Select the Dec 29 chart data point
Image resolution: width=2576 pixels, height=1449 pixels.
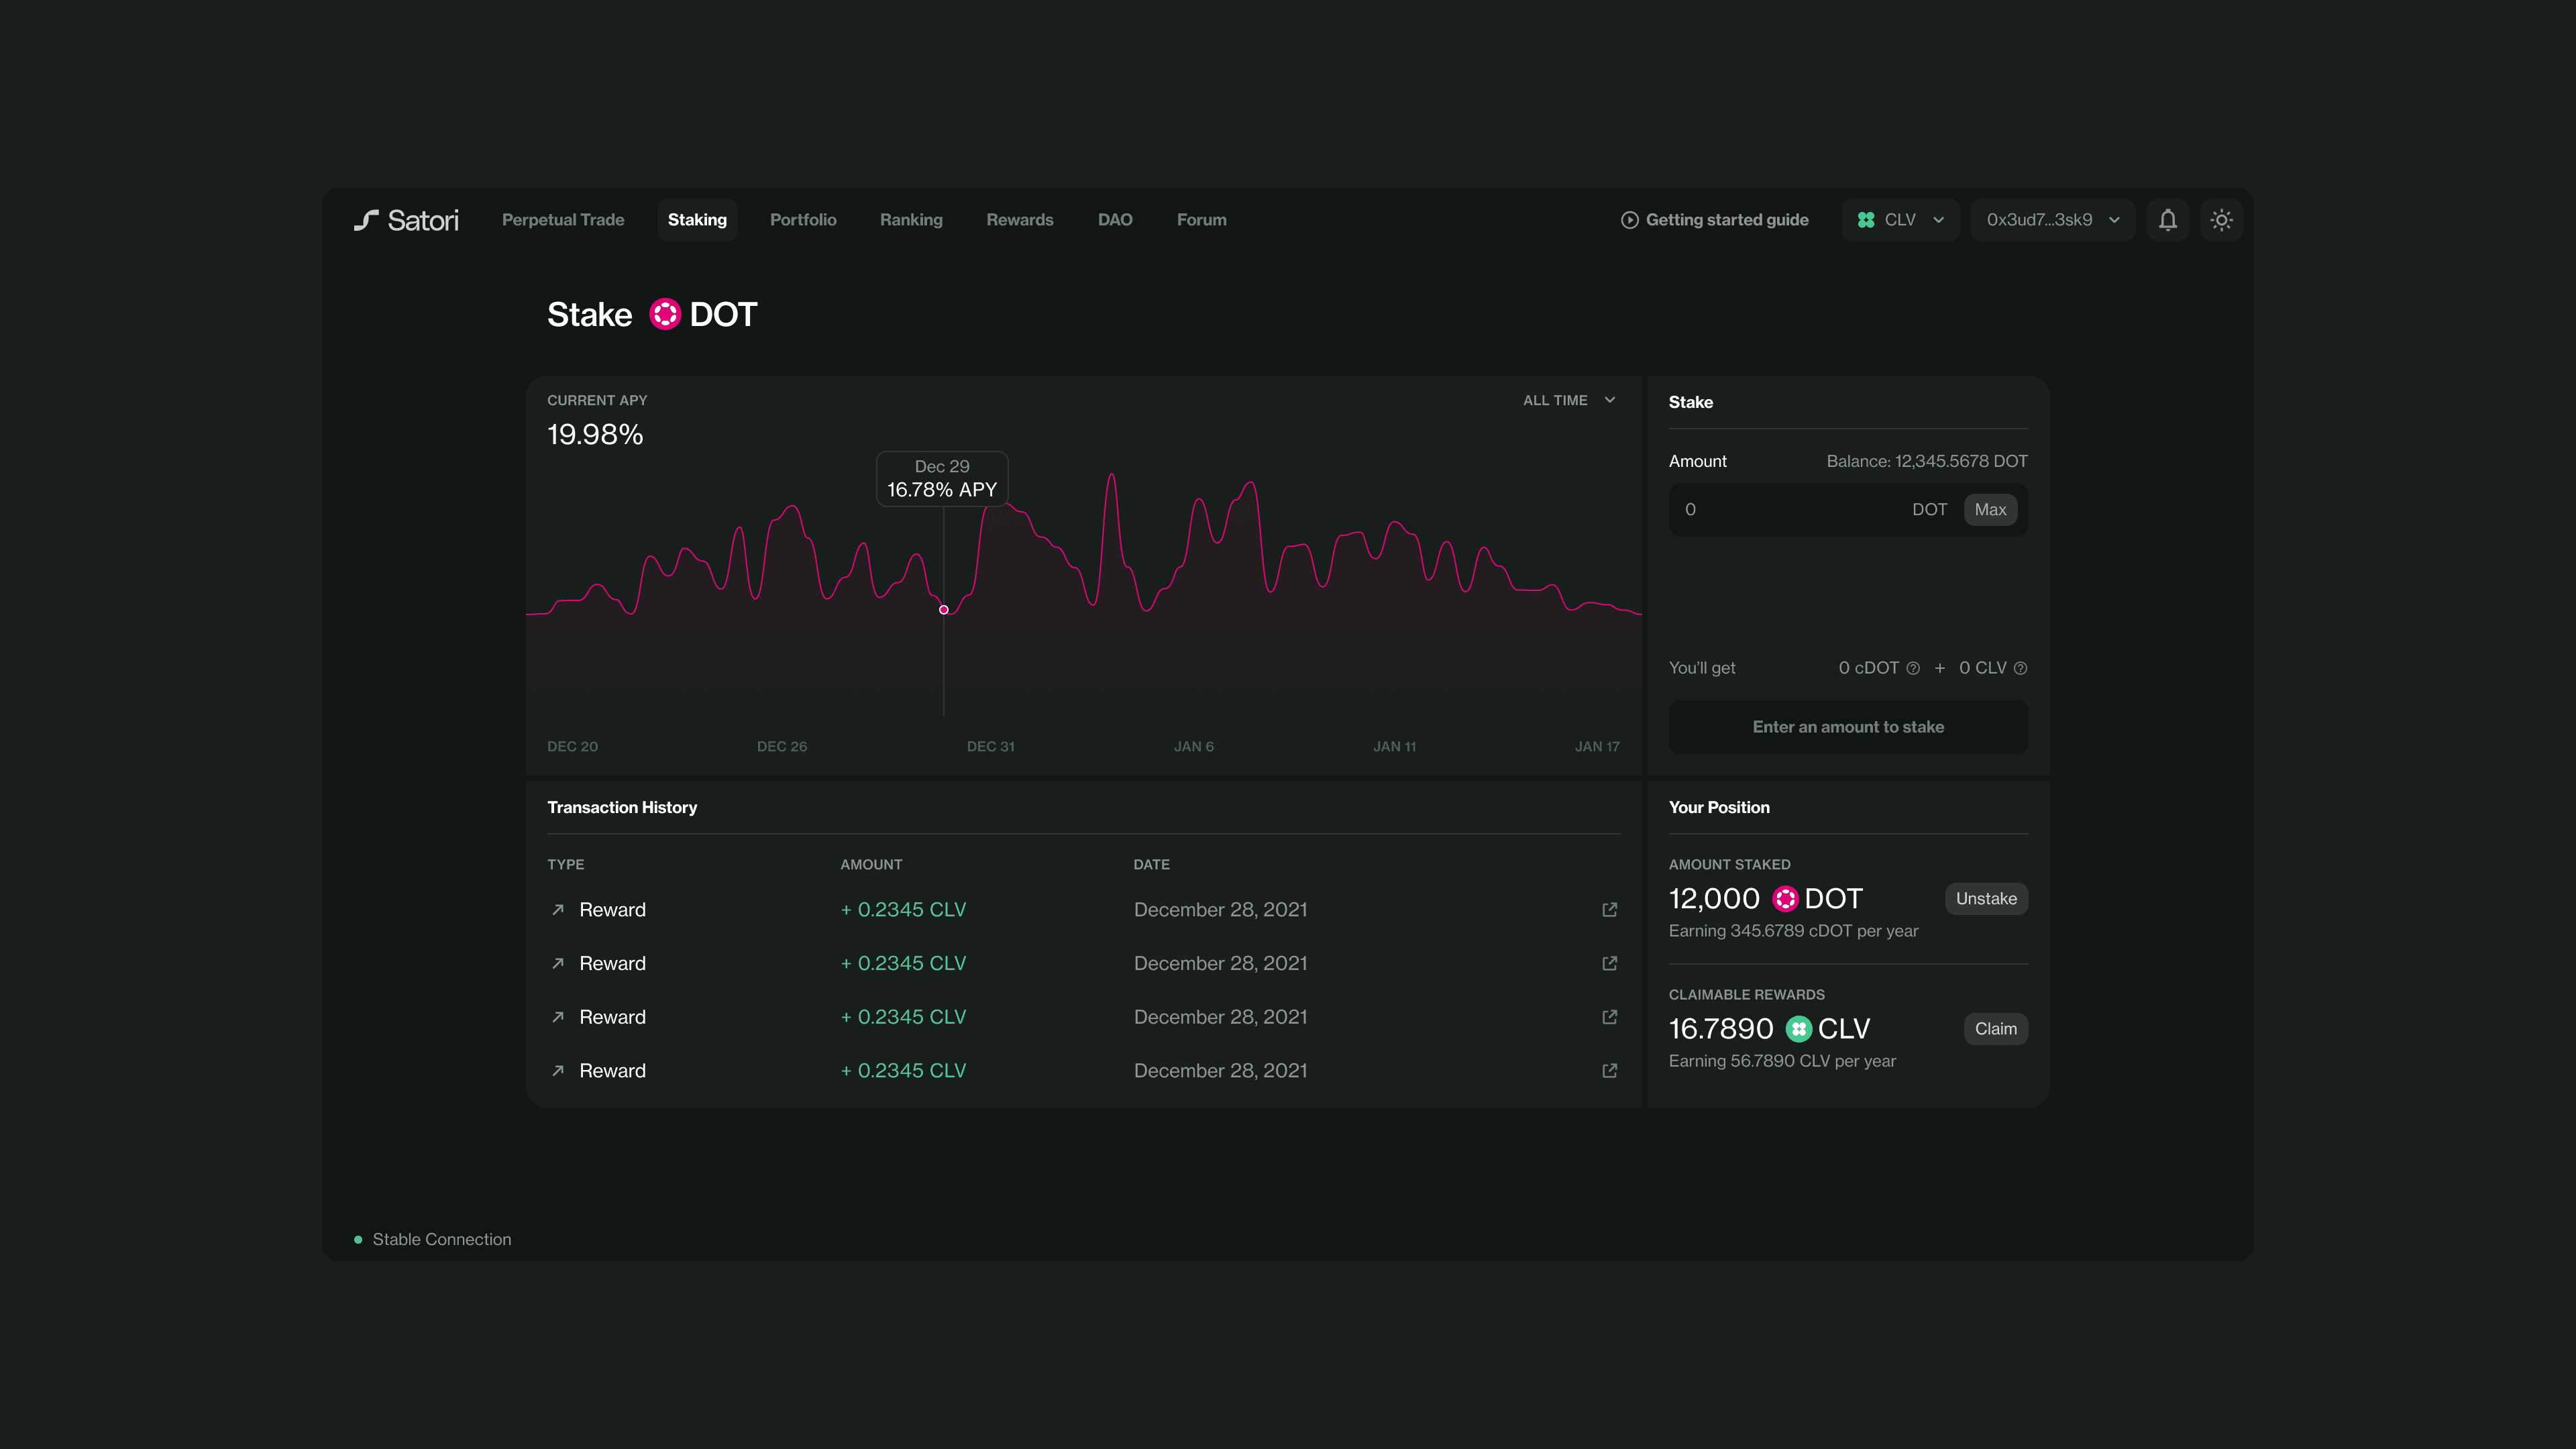pos(943,610)
